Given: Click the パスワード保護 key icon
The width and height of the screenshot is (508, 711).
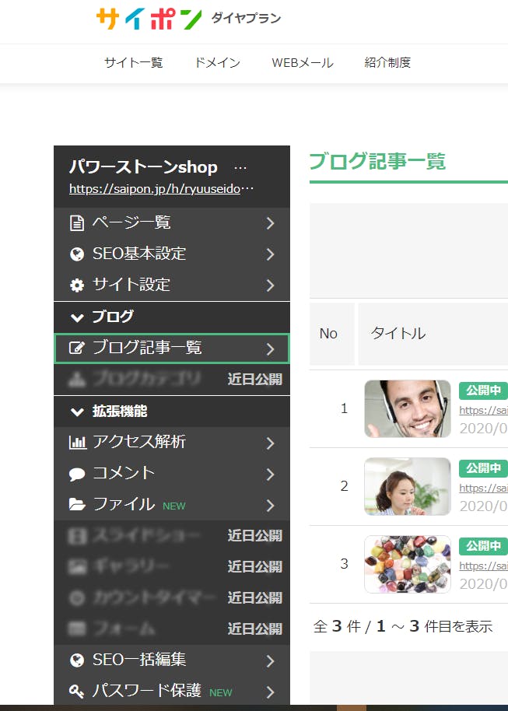Looking at the screenshot, I should [76, 692].
